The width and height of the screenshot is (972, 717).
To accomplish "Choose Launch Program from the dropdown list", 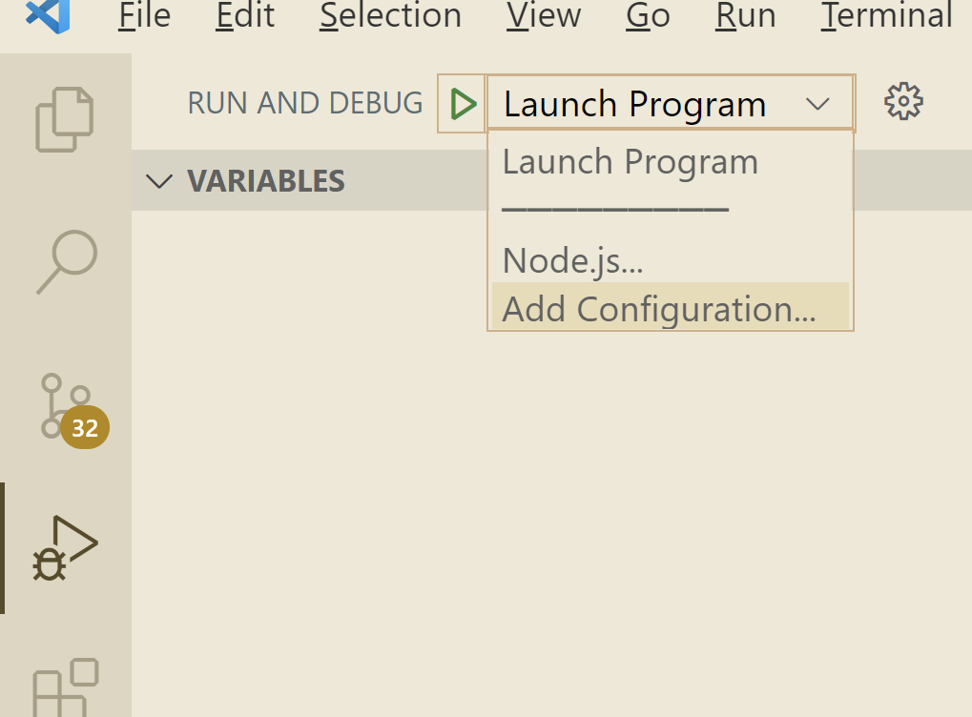I will [630, 163].
